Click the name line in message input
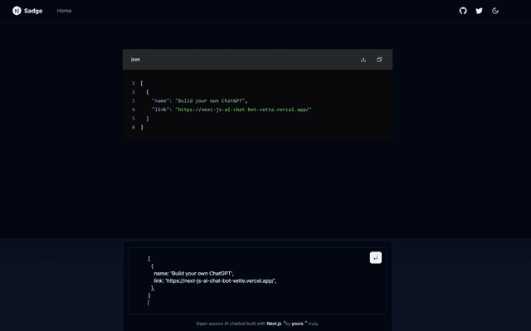 (x=193, y=274)
